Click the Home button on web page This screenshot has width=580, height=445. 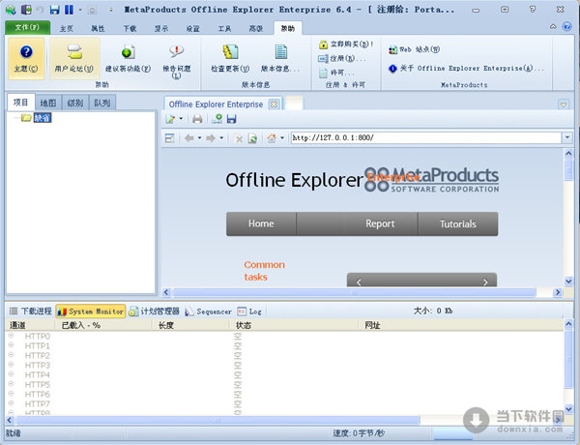pyautogui.click(x=261, y=223)
